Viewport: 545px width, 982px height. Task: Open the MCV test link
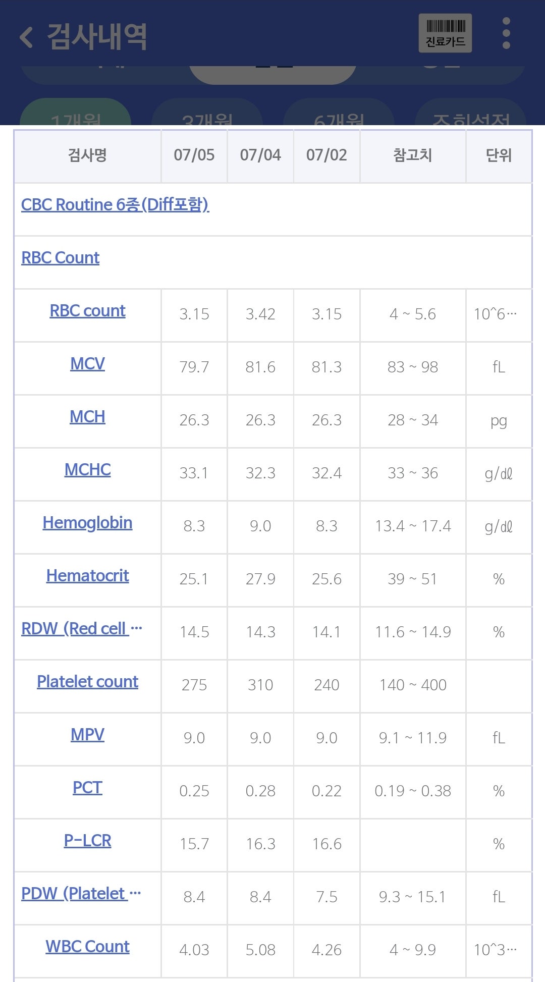(87, 363)
